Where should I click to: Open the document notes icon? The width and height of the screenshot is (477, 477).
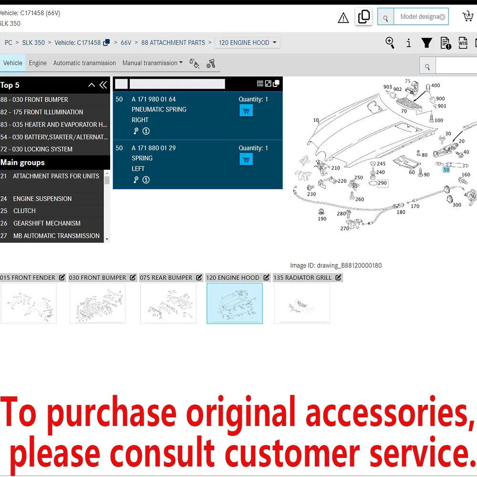click(446, 43)
